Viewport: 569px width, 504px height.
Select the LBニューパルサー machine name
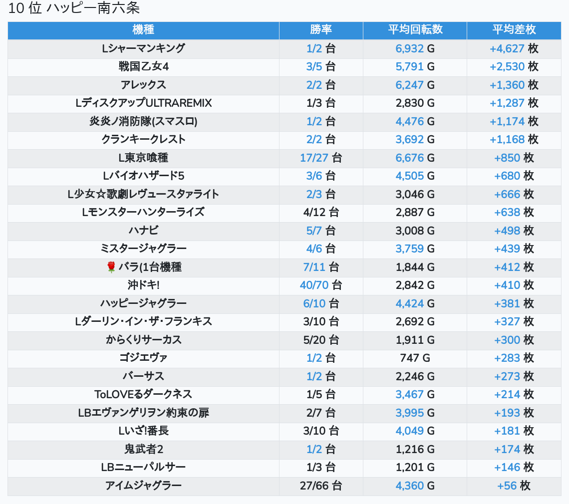[x=143, y=468]
